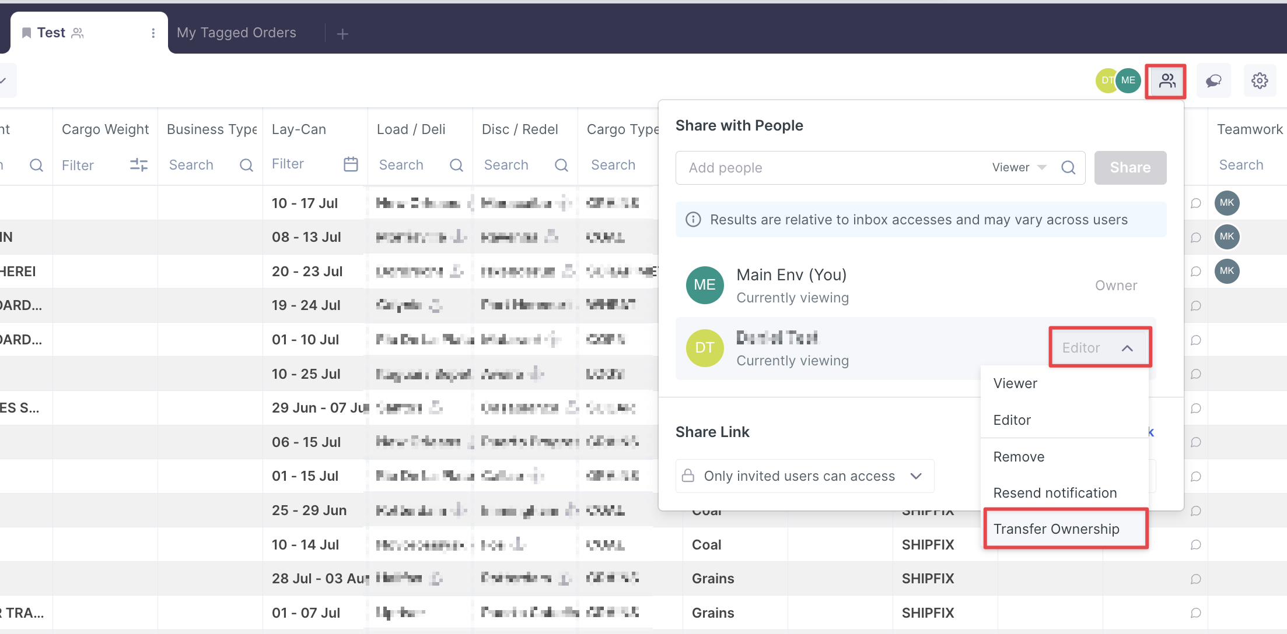Open the share people icon button
Image resolution: width=1287 pixels, height=634 pixels.
pyautogui.click(x=1166, y=81)
